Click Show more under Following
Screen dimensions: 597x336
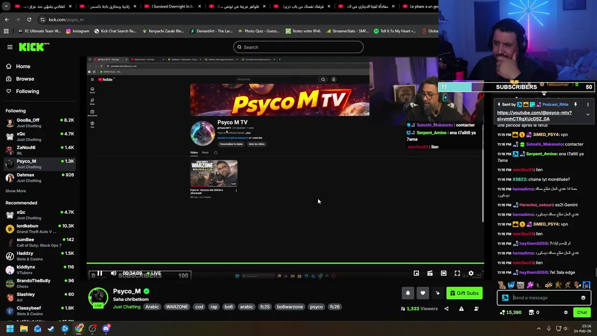pyautogui.click(x=16, y=191)
